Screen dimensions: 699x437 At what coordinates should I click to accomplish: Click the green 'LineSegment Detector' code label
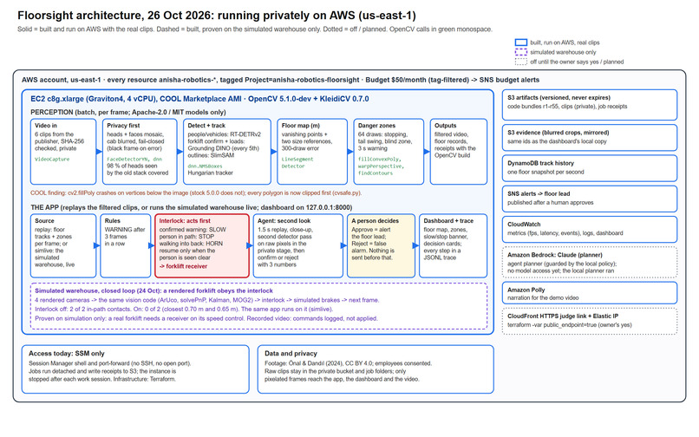[x=297, y=163]
